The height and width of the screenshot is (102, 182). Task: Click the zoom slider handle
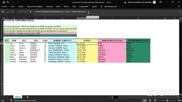167,100
